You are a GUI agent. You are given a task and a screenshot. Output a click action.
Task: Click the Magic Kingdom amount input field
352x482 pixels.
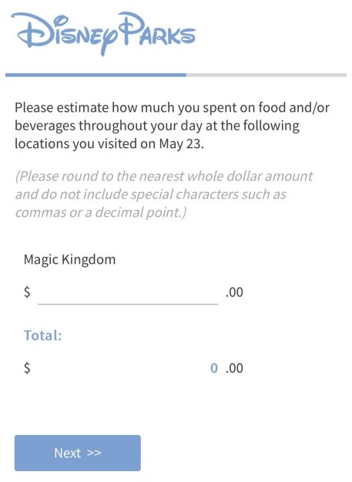(x=128, y=292)
